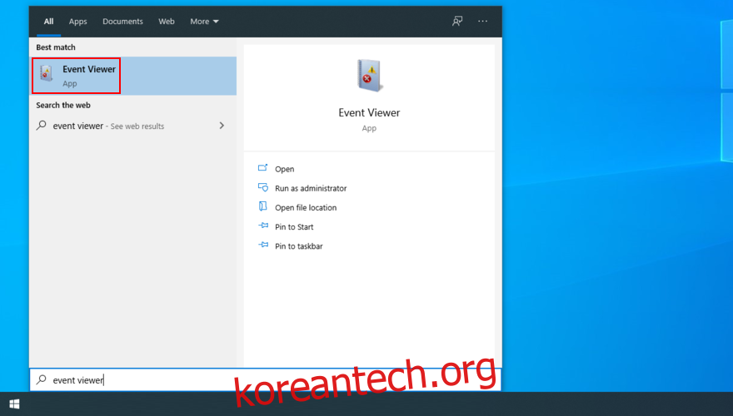Image resolution: width=733 pixels, height=416 pixels.
Task: Click the Pin to Start pin icon
Action: click(x=263, y=225)
